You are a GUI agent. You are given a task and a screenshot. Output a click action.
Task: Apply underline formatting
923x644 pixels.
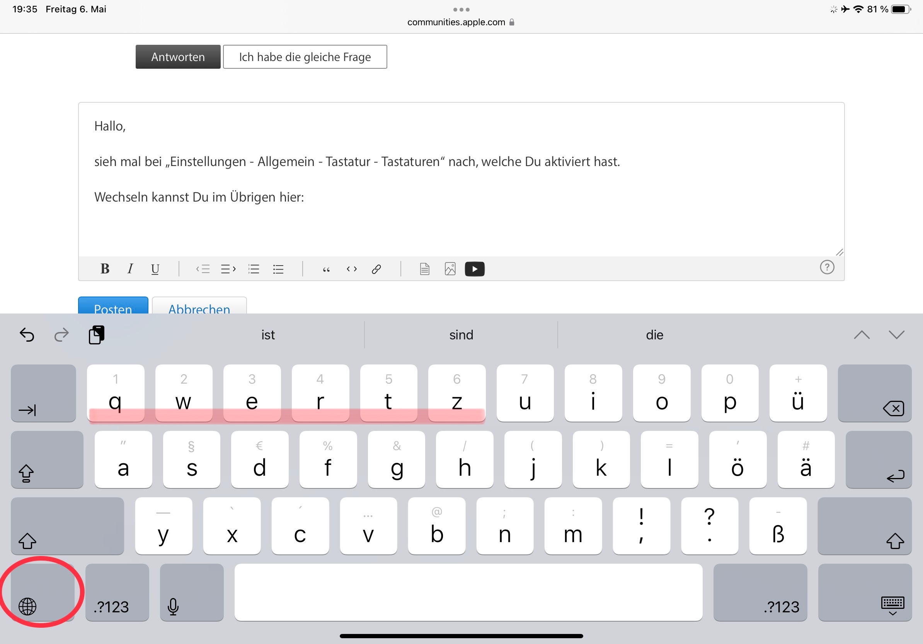pyautogui.click(x=155, y=269)
